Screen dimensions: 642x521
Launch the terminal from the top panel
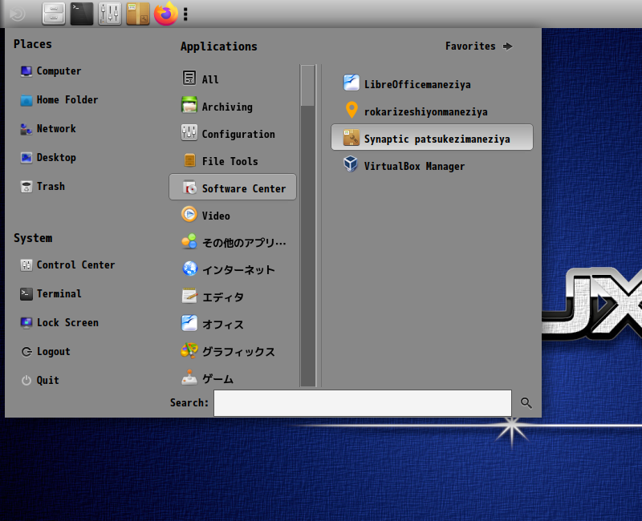click(82, 14)
